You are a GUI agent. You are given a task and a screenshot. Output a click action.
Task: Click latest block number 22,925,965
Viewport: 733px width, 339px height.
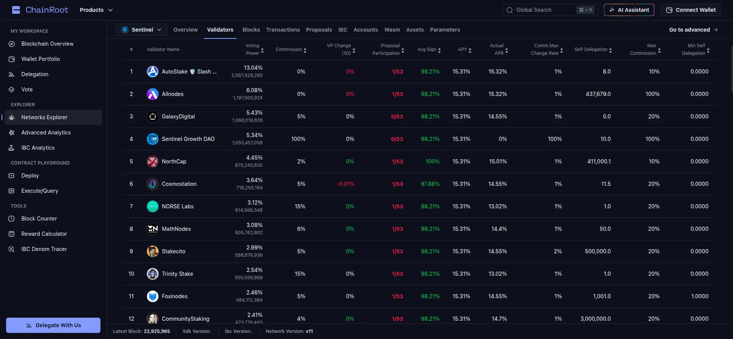157,331
